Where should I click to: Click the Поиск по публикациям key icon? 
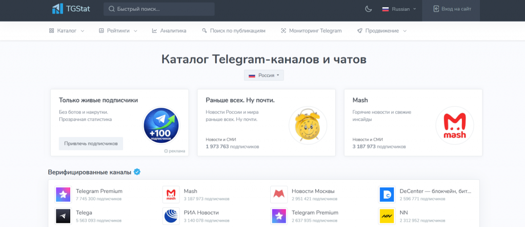click(204, 31)
